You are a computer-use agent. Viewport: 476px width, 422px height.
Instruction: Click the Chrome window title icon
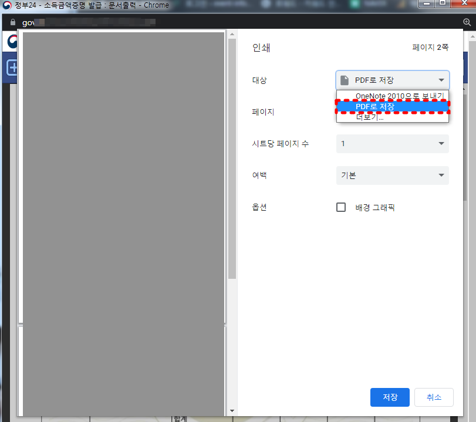(6, 5)
